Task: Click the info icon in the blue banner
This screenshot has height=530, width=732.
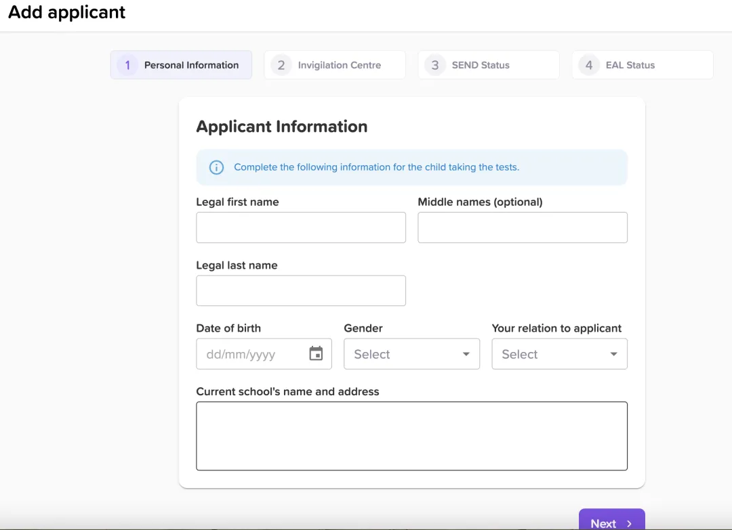Action: (216, 167)
